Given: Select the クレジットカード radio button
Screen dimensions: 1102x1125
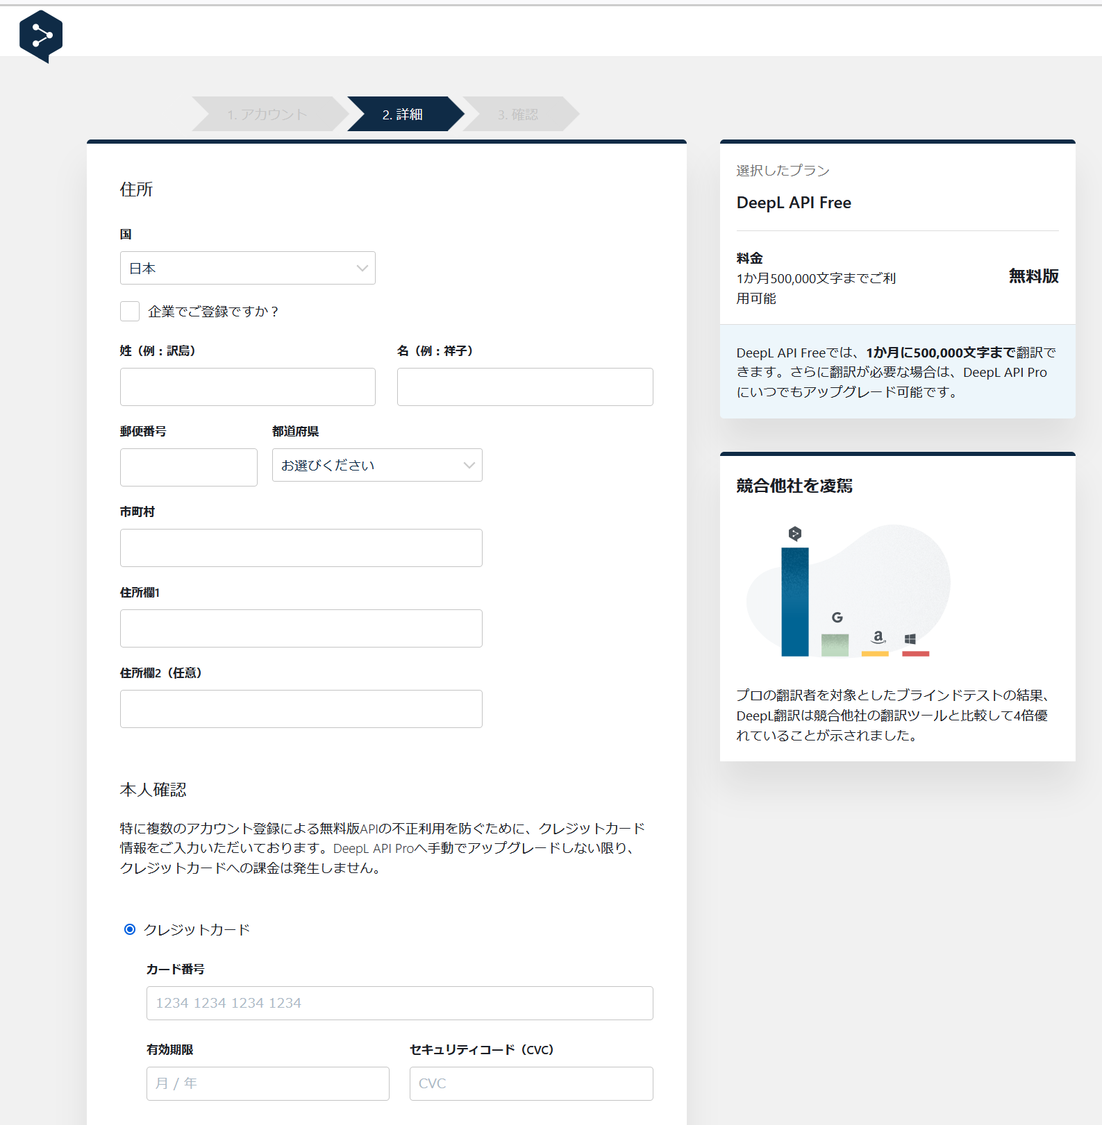Looking at the screenshot, I should point(130,929).
